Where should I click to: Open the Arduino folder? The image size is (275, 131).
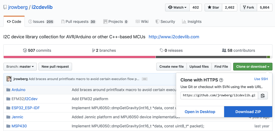18,90
